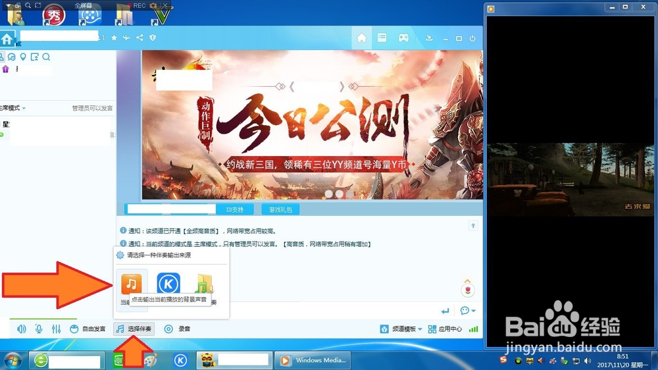Open the Kugou K icon in taskbar
Image resolution: width=658 pixels, height=370 pixels.
coord(180,360)
